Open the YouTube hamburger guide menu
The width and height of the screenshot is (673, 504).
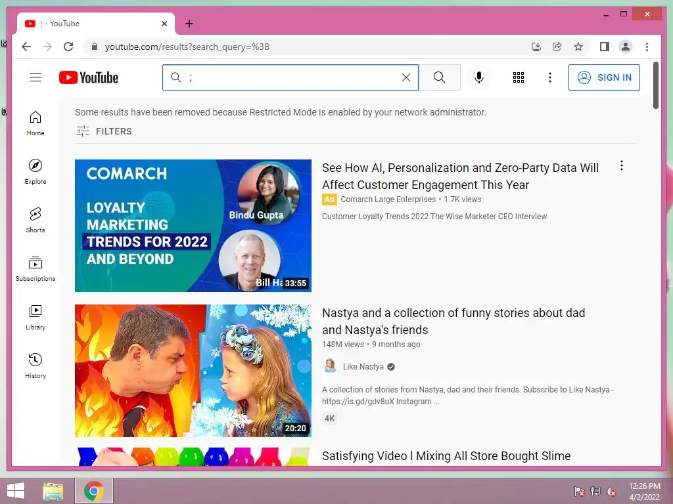tap(35, 77)
